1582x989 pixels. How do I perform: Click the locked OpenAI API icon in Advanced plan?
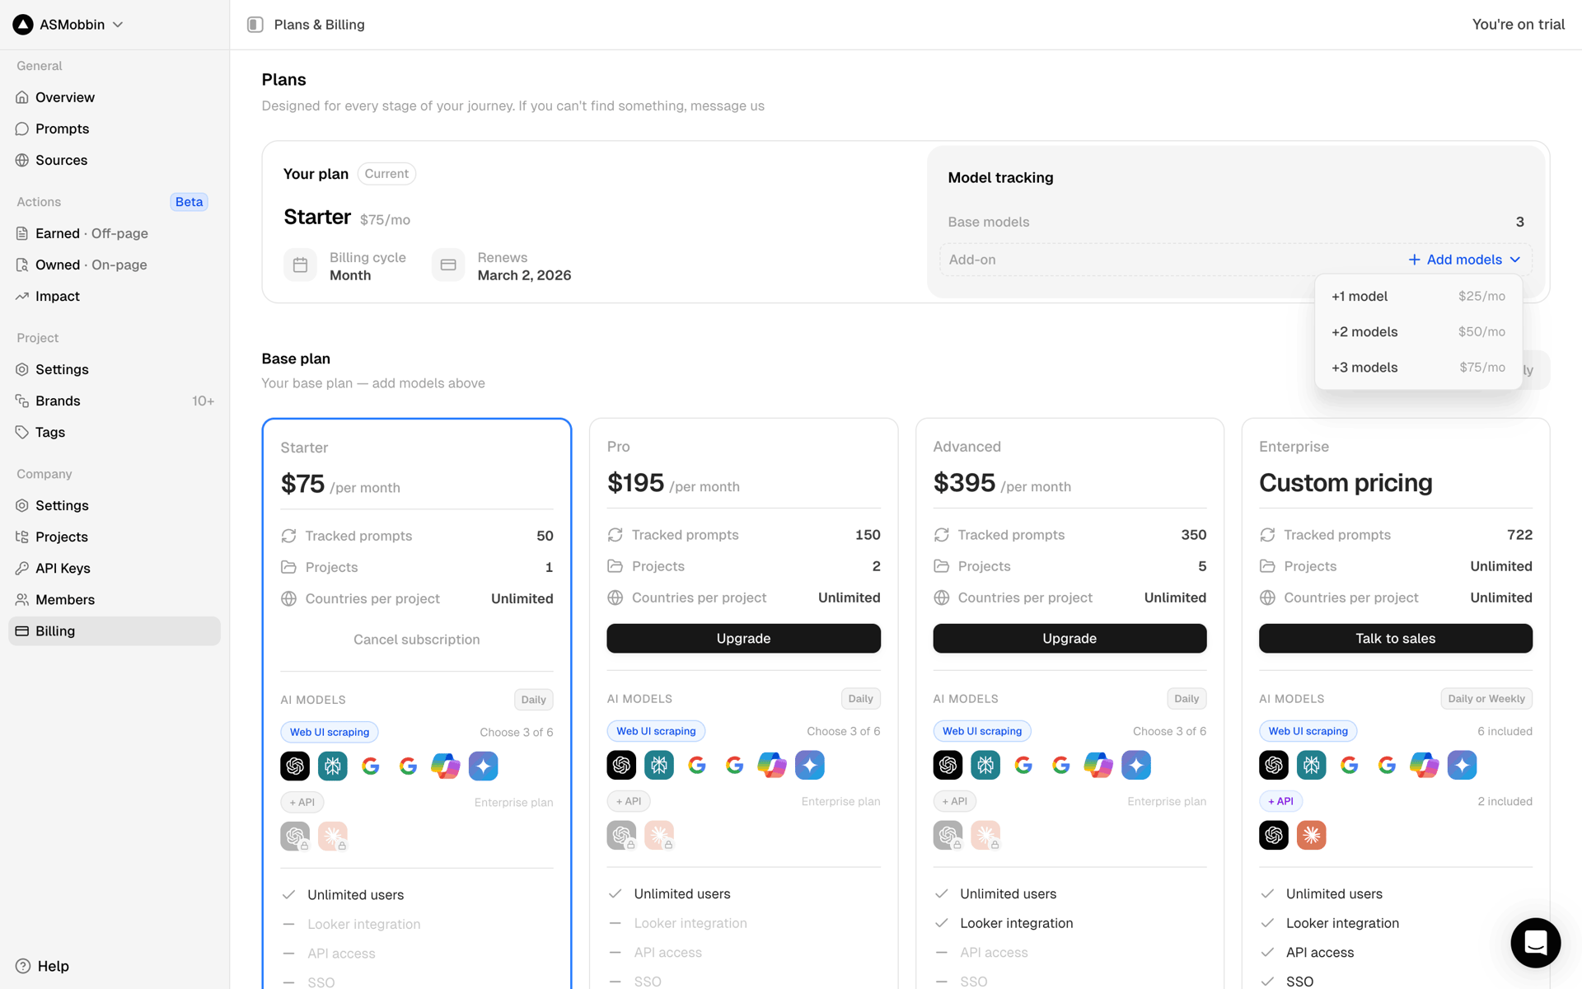coord(948,836)
